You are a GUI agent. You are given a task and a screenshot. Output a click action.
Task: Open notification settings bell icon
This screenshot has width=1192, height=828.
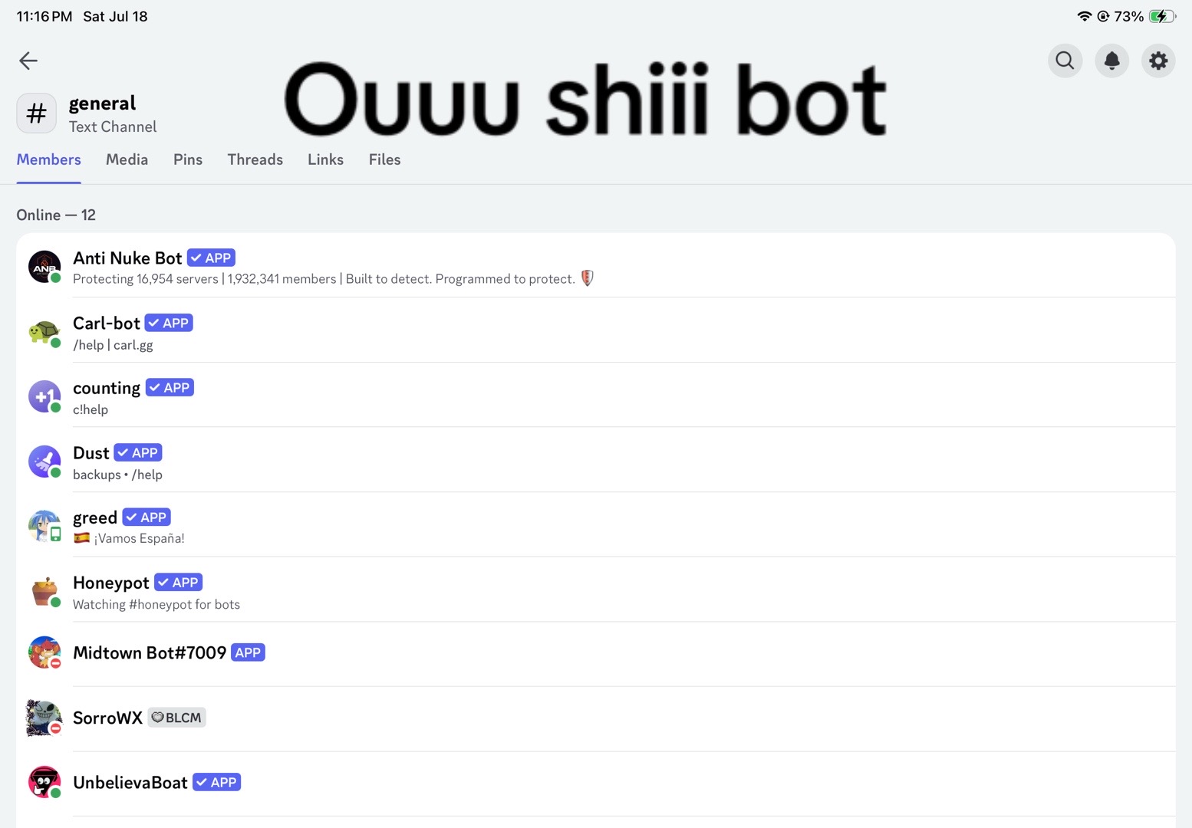[x=1111, y=61]
